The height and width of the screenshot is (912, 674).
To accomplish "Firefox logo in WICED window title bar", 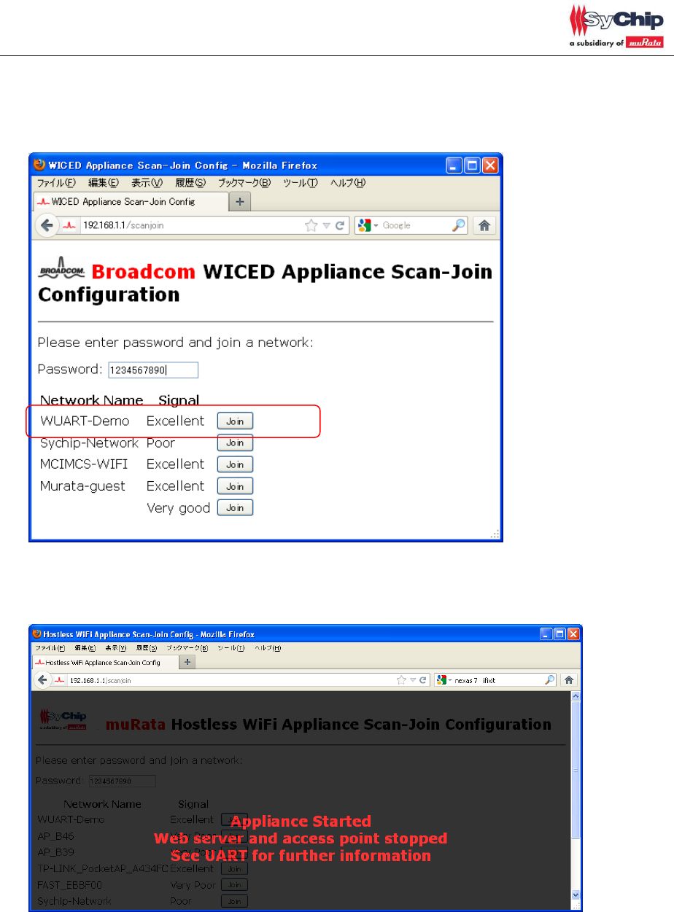I will pyautogui.click(x=40, y=165).
